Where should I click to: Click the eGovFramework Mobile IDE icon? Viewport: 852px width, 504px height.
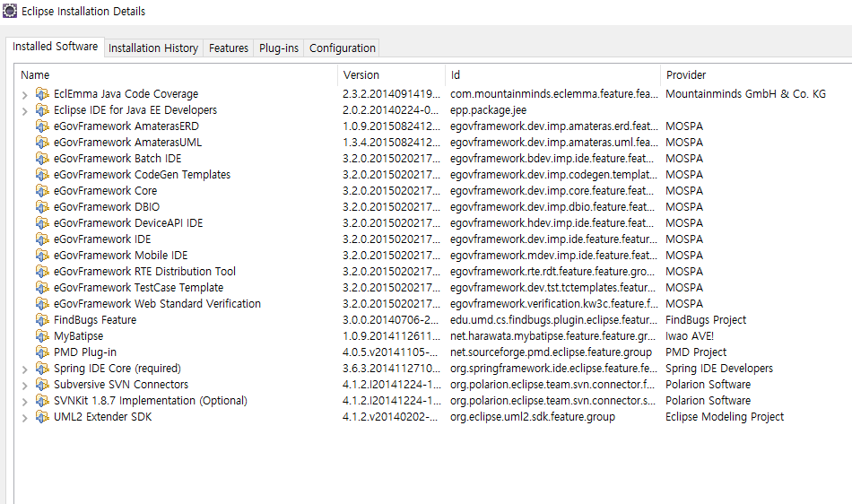coord(42,256)
